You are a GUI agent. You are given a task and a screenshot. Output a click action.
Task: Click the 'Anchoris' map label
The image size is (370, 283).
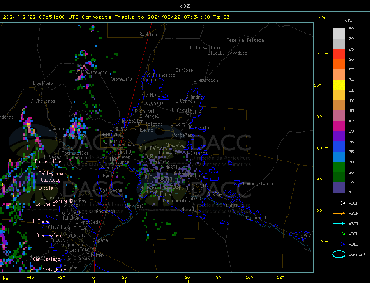click(x=106, y=211)
